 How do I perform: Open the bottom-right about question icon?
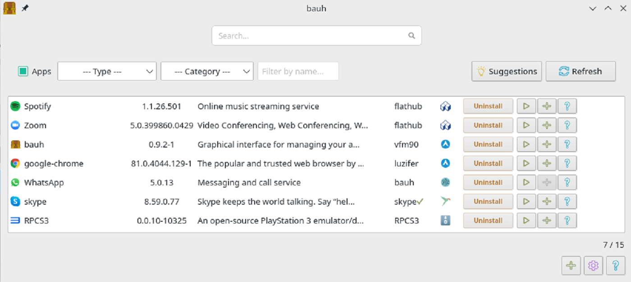pyautogui.click(x=615, y=265)
